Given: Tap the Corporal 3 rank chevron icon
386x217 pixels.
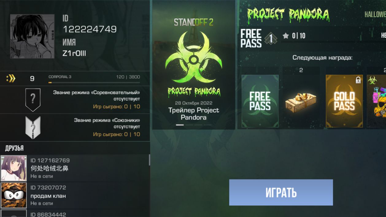Looking at the screenshot, I should pos(11,79).
